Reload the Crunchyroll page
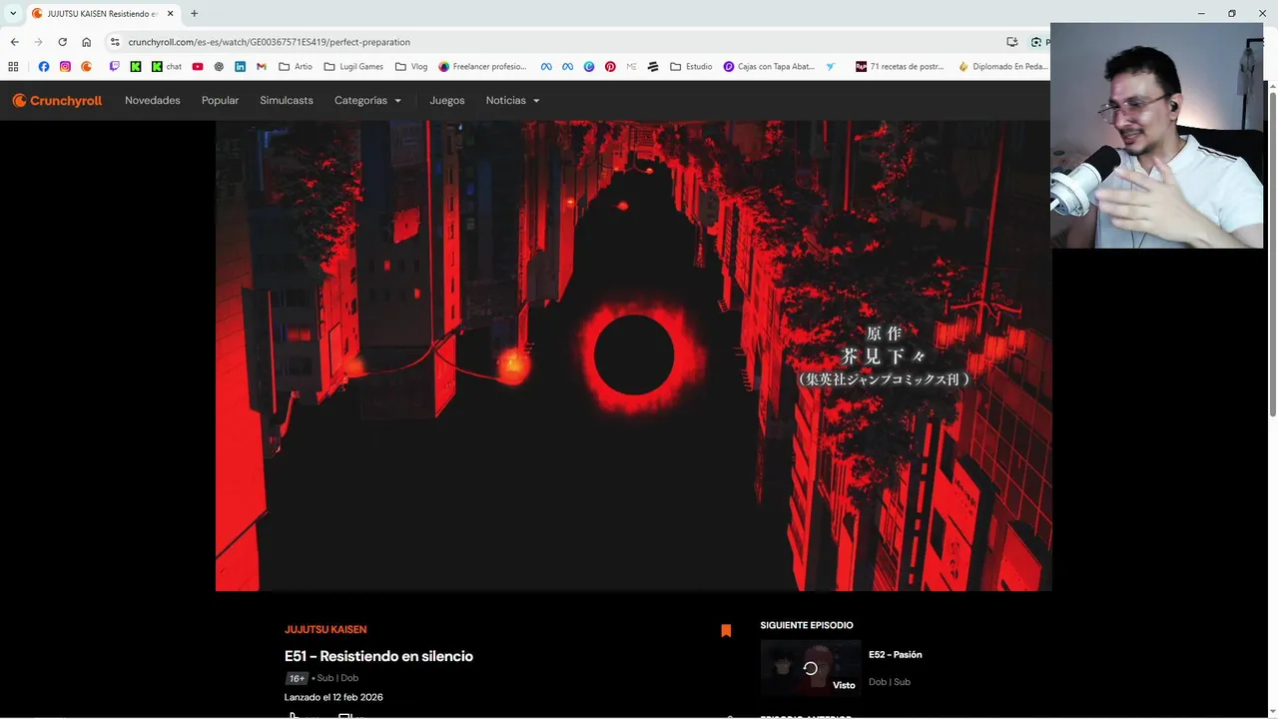This screenshot has width=1278, height=719. pyautogui.click(x=62, y=42)
